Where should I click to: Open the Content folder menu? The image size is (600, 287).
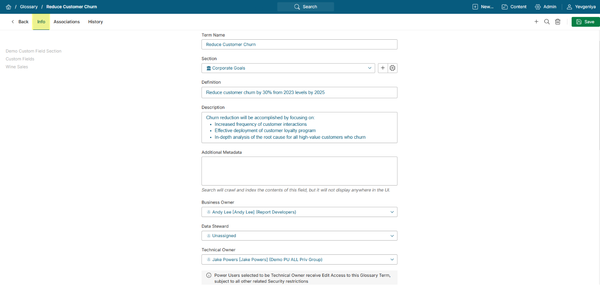click(x=514, y=7)
